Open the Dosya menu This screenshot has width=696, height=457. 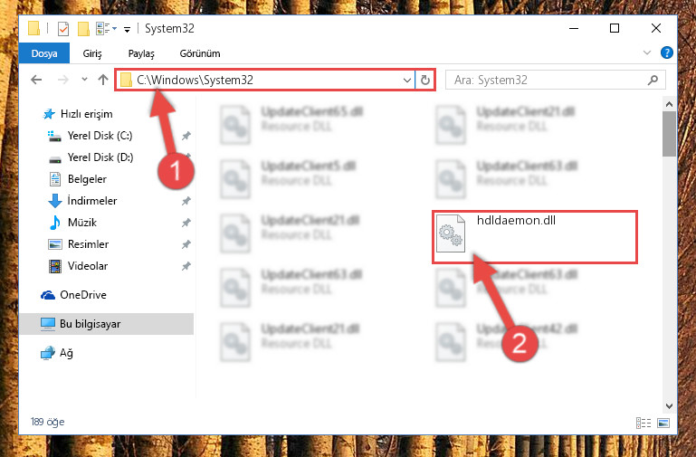click(x=44, y=53)
